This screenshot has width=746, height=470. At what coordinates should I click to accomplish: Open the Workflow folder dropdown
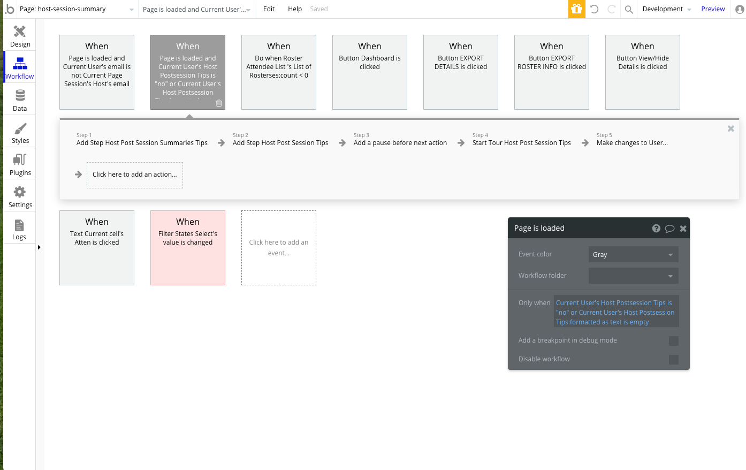point(633,276)
